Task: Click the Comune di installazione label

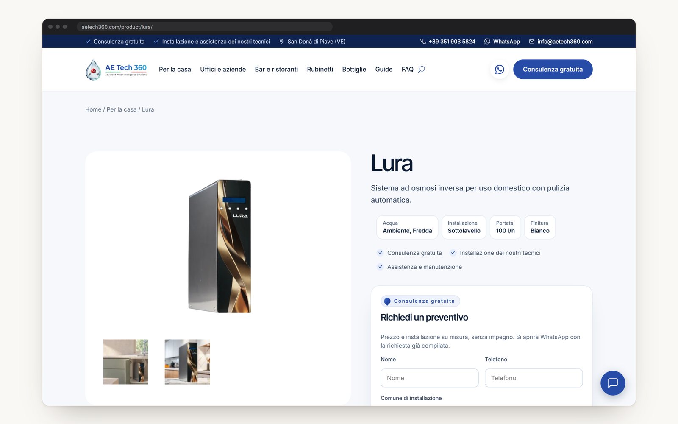Action: (x=411, y=398)
